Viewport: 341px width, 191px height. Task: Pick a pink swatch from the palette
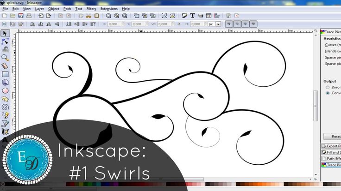(x=199, y=184)
